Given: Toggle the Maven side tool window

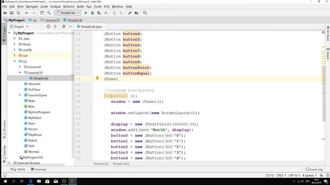Looking at the screenshot, I should [328, 53].
